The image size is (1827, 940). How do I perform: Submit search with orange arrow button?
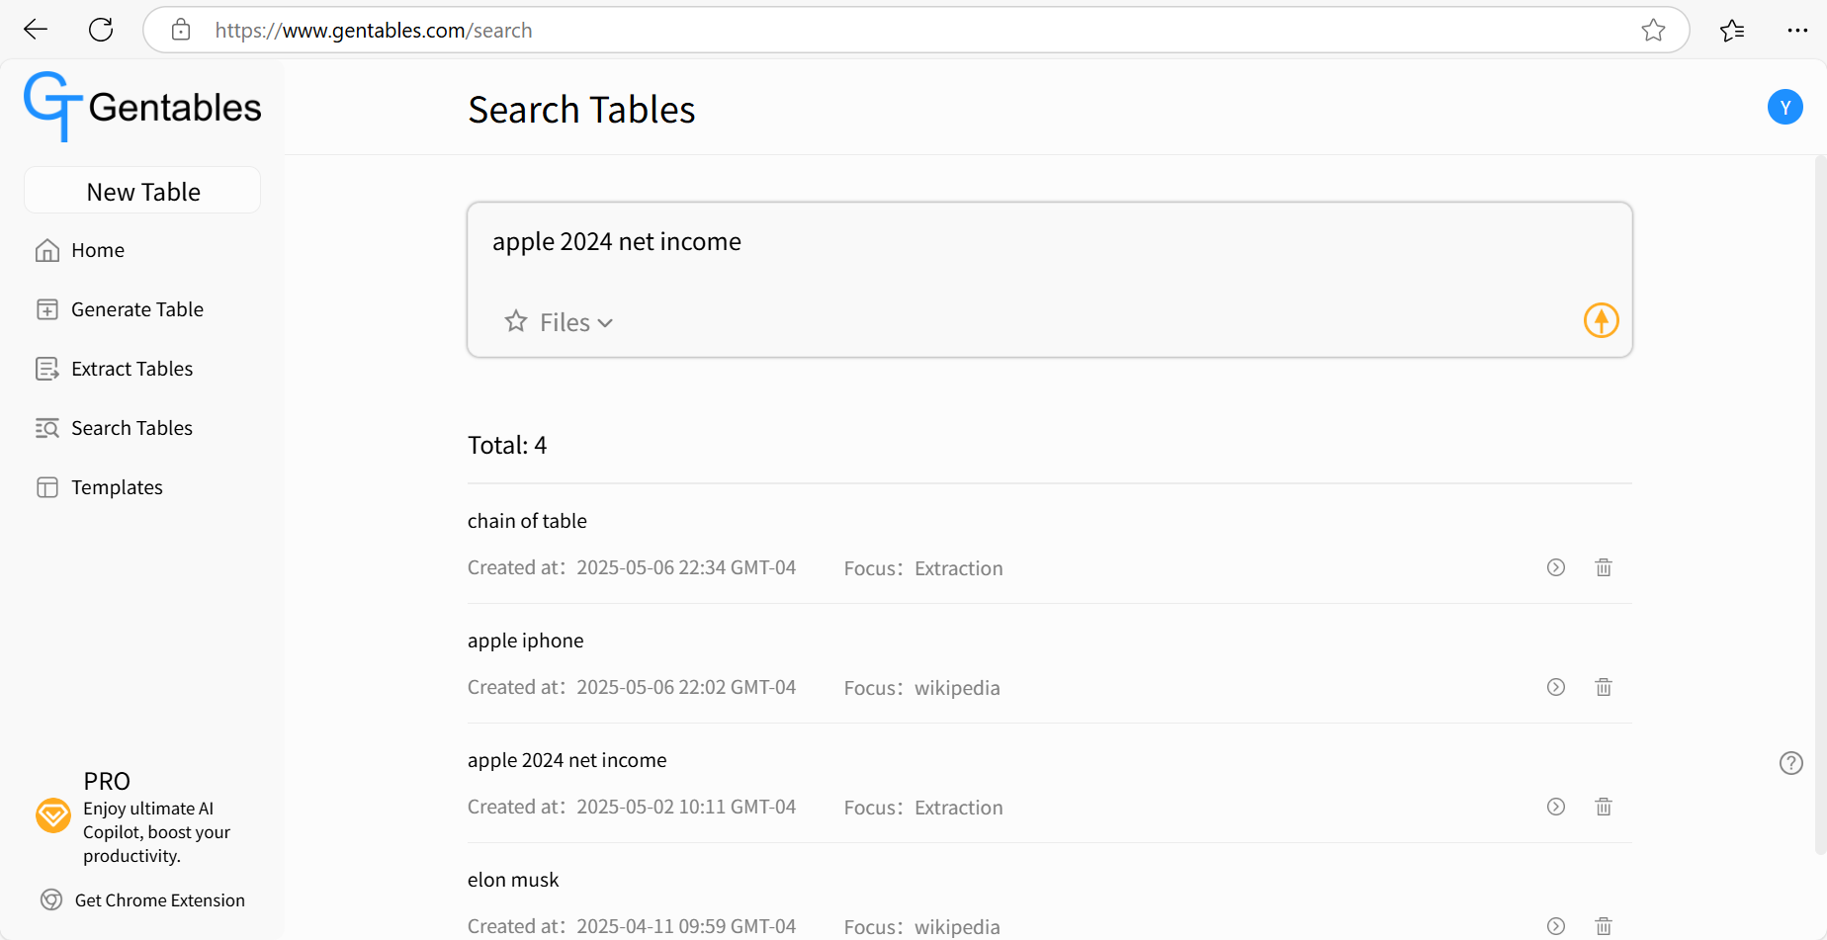(1601, 320)
